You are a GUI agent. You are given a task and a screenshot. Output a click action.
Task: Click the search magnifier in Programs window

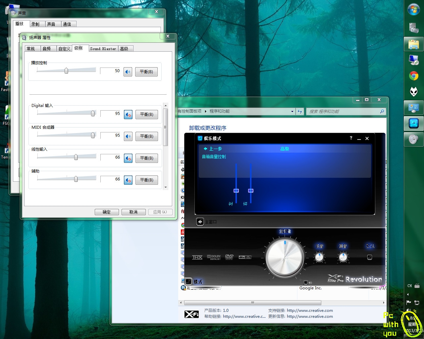(382, 111)
